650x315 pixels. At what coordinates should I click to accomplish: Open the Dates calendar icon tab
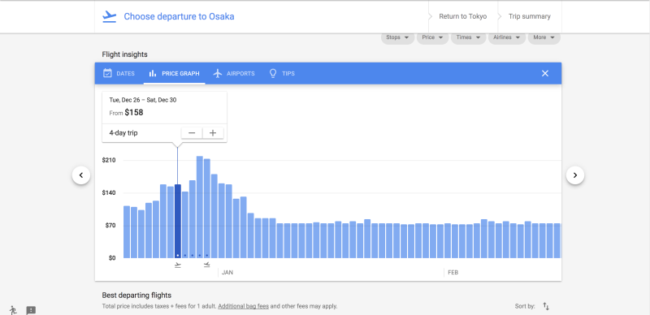(x=108, y=73)
